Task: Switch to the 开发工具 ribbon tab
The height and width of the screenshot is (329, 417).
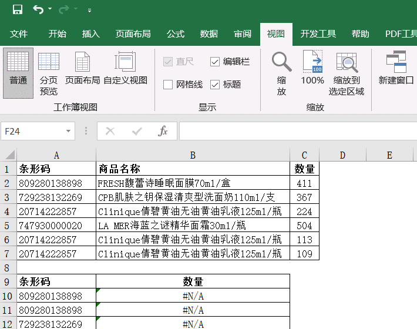Action: [318, 34]
